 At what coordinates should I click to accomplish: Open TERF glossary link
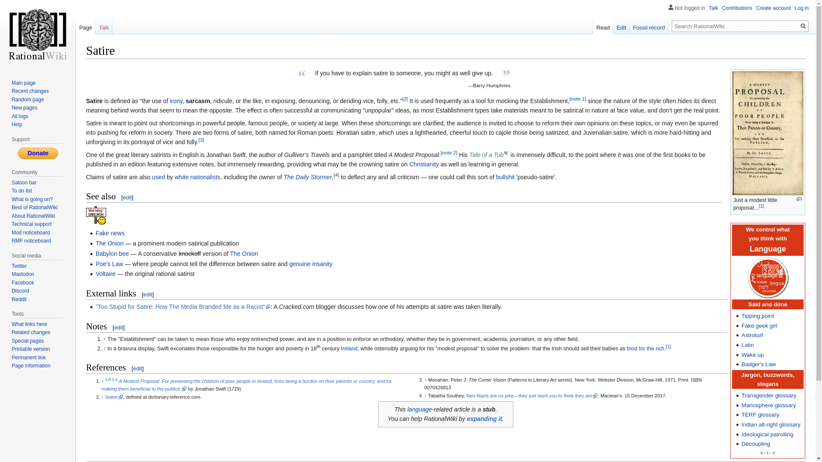click(760, 415)
